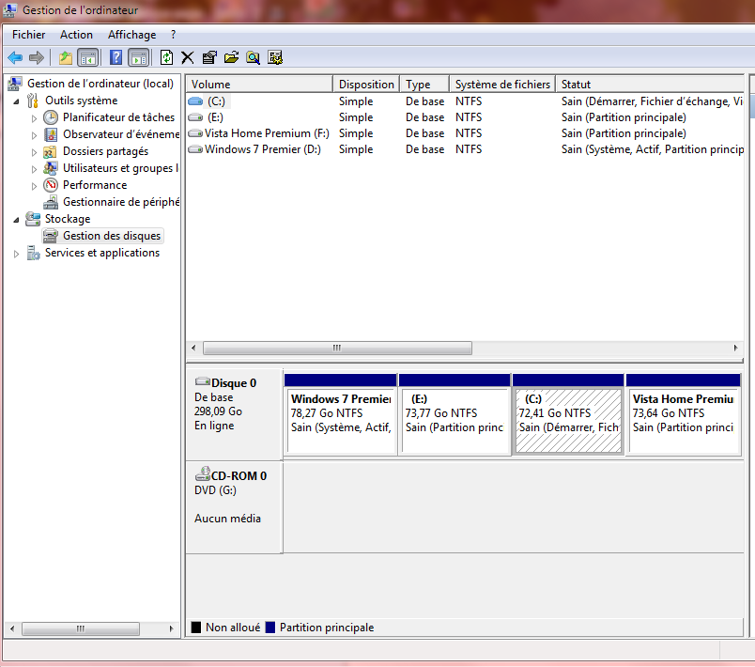This screenshot has height=667, width=755.
Task: Toggle the show/hide console tree icon
Action: click(87, 58)
